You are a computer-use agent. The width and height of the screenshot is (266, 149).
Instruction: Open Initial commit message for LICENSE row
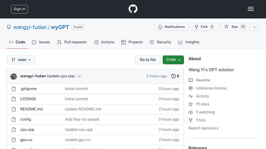[76, 99]
